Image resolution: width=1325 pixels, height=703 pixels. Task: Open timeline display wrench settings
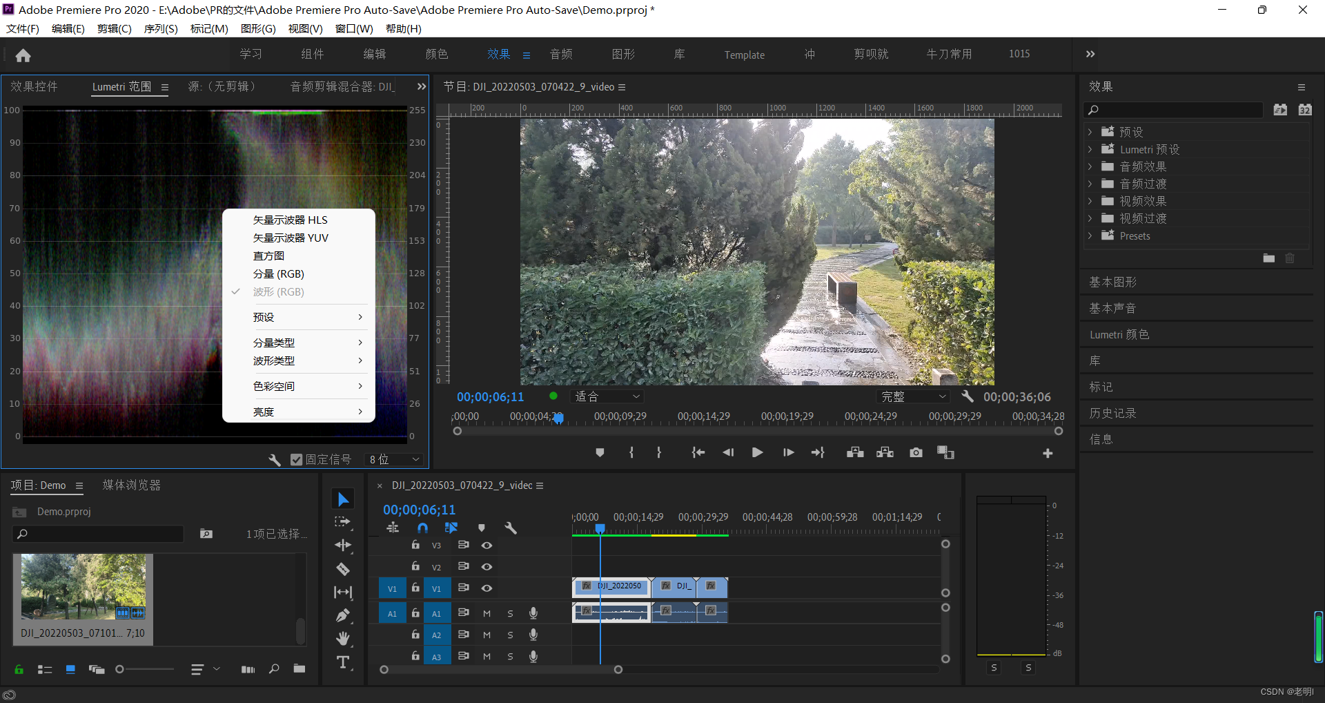point(511,528)
